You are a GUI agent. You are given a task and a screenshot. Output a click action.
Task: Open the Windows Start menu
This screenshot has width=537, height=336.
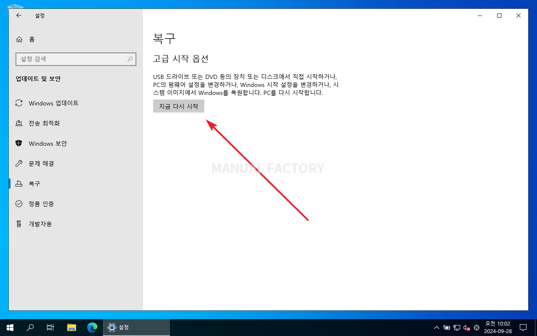10,328
